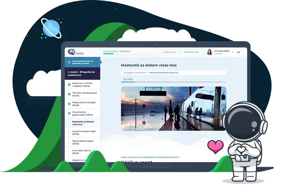
Task: Toggle checkmark for Köszöntünk a Minder világában
Action: (x=69, y=84)
